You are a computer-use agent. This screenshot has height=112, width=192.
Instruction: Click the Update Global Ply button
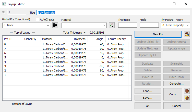pos(148,42)
